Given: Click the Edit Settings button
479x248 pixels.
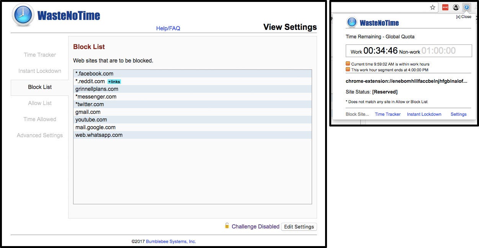Looking at the screenshot, I should [299, 227].
